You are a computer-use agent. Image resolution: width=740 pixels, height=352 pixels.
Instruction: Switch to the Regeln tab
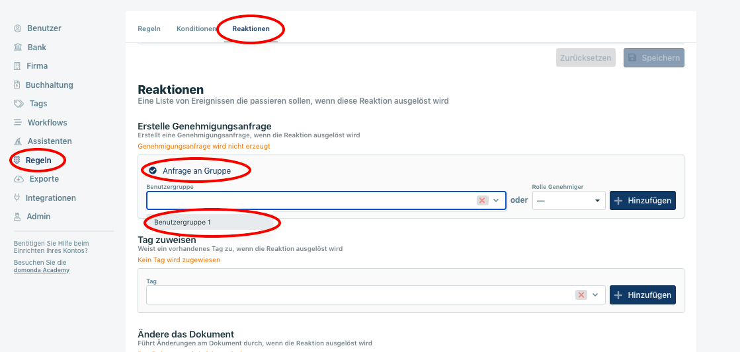pos(149,29)
